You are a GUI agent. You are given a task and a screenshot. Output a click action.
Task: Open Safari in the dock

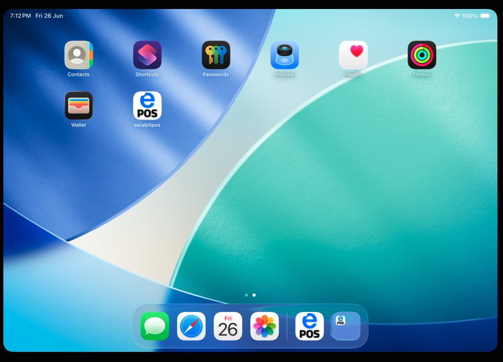[x=191, y=326]
